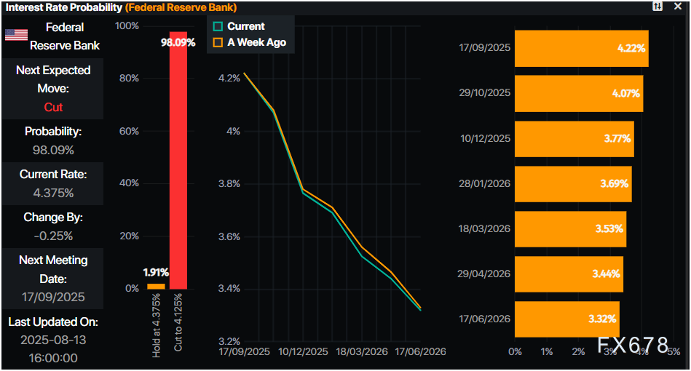Select the 17/09/2025 rate bar showing 4.22%
The width and height of the screenshot is (691, 371).
[581, 48]
